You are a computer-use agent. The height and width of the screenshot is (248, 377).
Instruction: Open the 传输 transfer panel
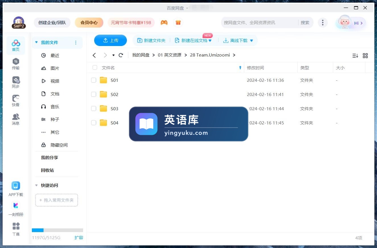(16, 64)
